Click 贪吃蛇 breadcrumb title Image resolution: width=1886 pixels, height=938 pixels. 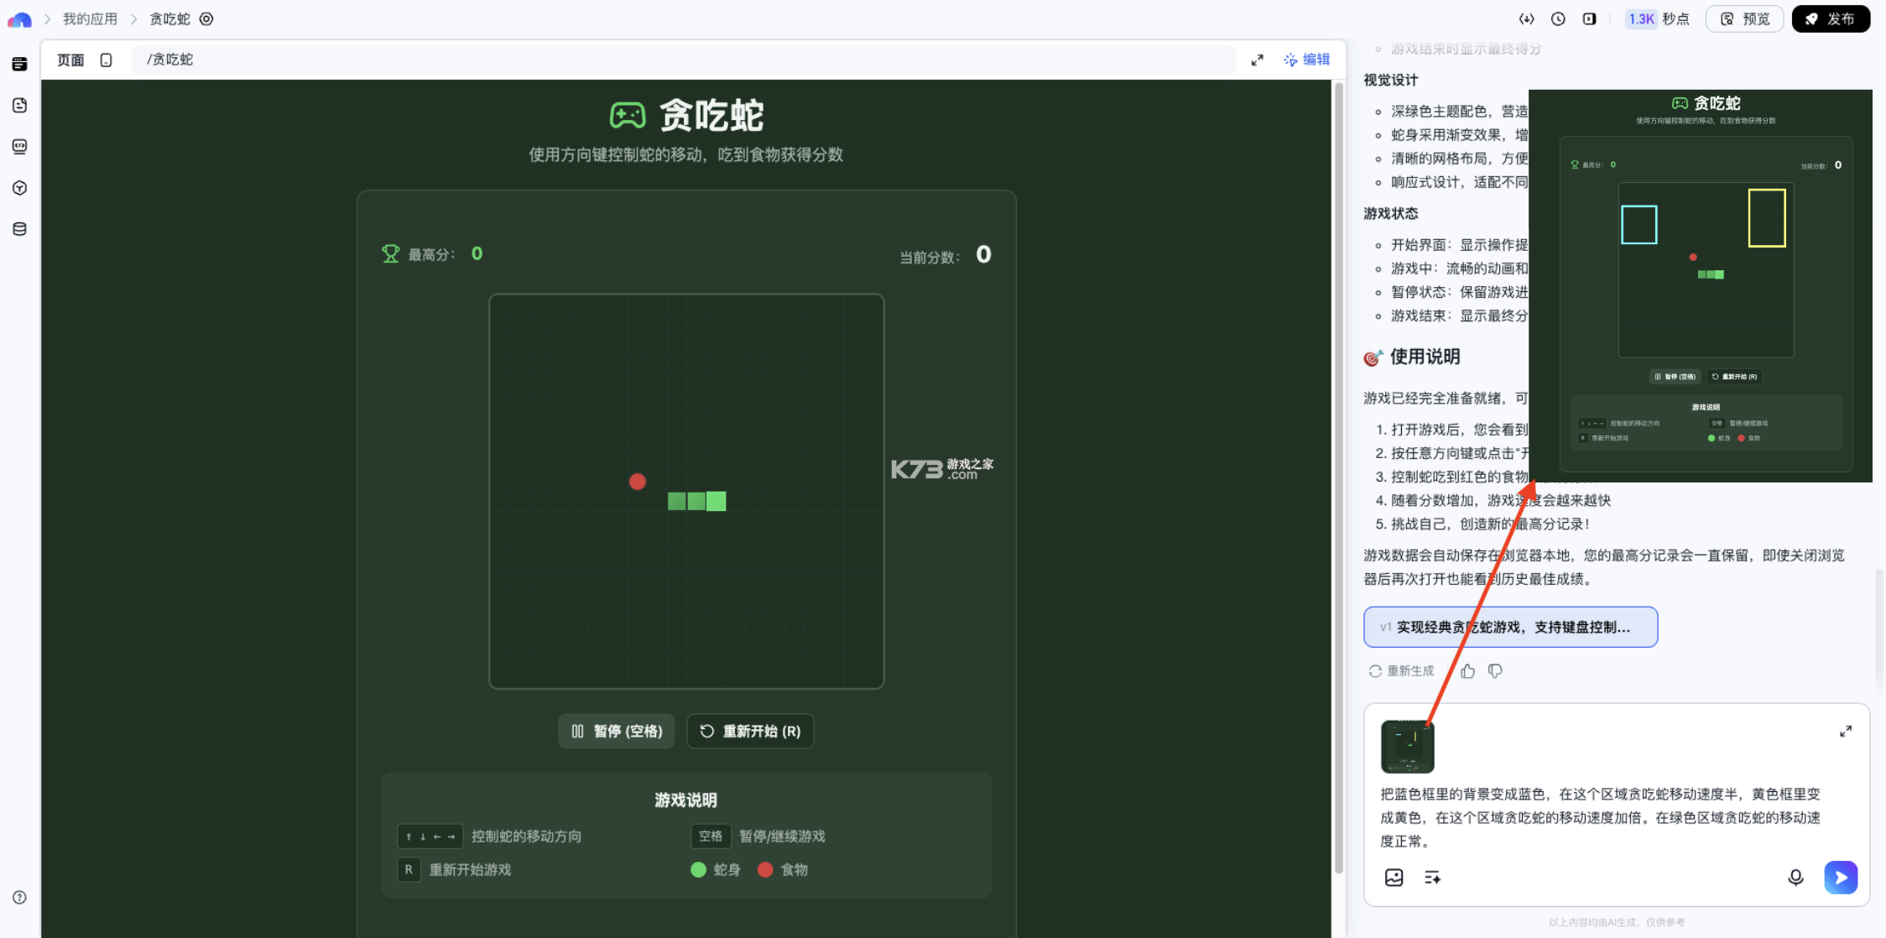point(170,18)
